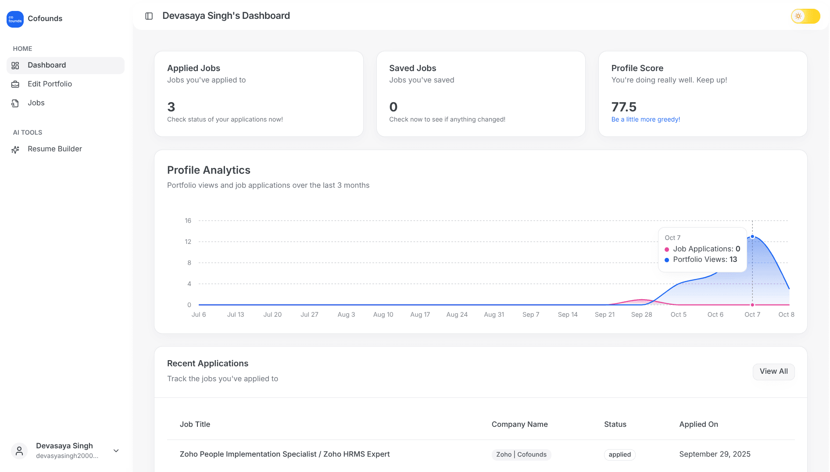Screen dimensions: 830x472
Task: Click the Dashboard grid icon
Action: pyautogui.click(x=15, y=65)
